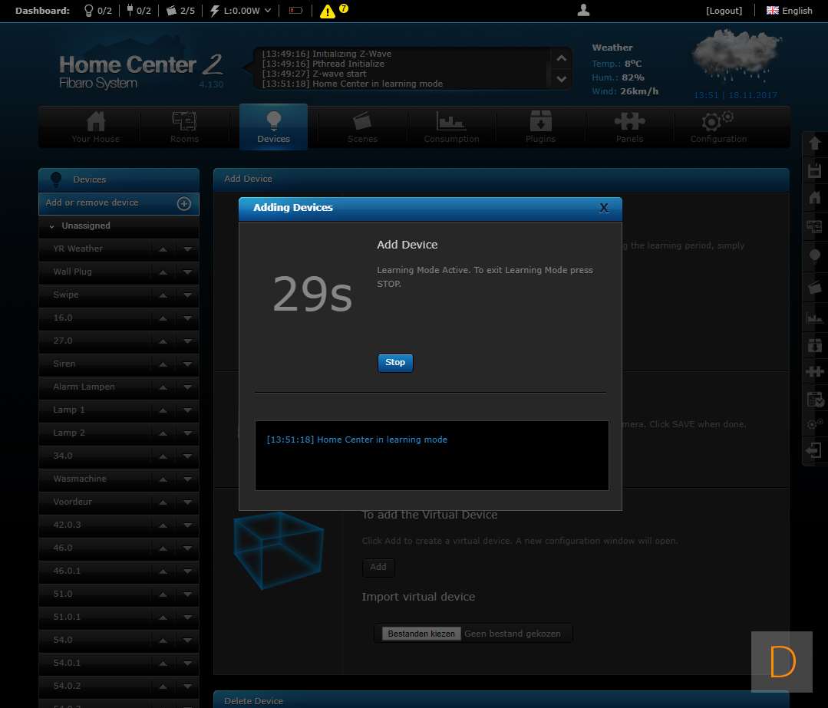Screen dimensions: 828x708
Task: Click the plus icon beside Add or remove device
Action: 184,203
